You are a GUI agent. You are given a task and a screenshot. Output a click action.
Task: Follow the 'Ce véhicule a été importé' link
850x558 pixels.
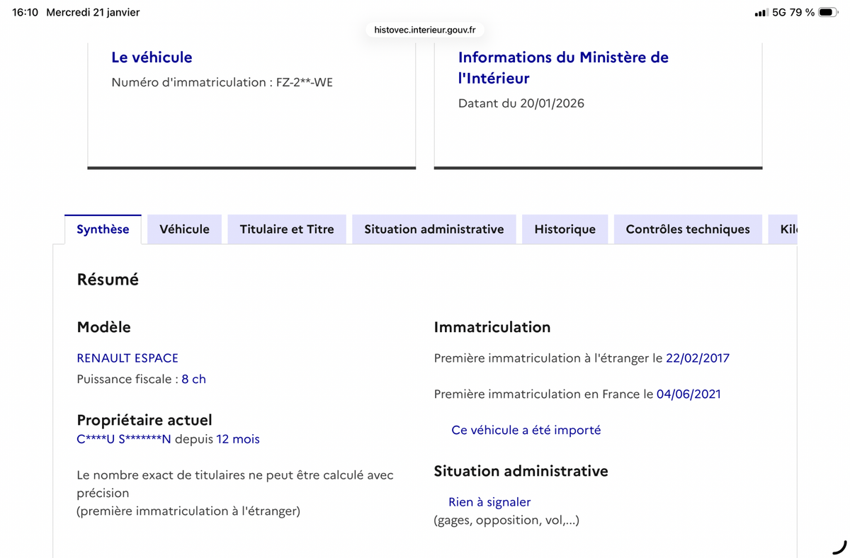point(526,430)
